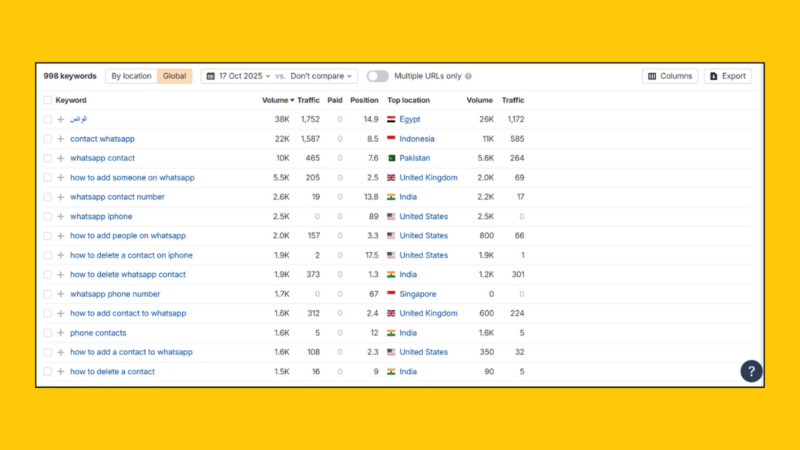
Task: Click the floating question mark help button
Action: pos(751,371)
